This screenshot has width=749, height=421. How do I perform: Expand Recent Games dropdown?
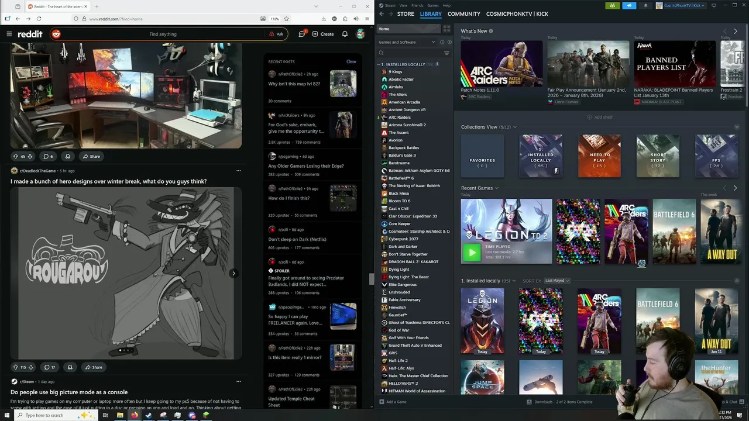tap(497, 188)
